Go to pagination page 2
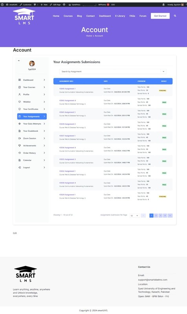The height and width of the screenshot is (314, 187). pos(156,215)
